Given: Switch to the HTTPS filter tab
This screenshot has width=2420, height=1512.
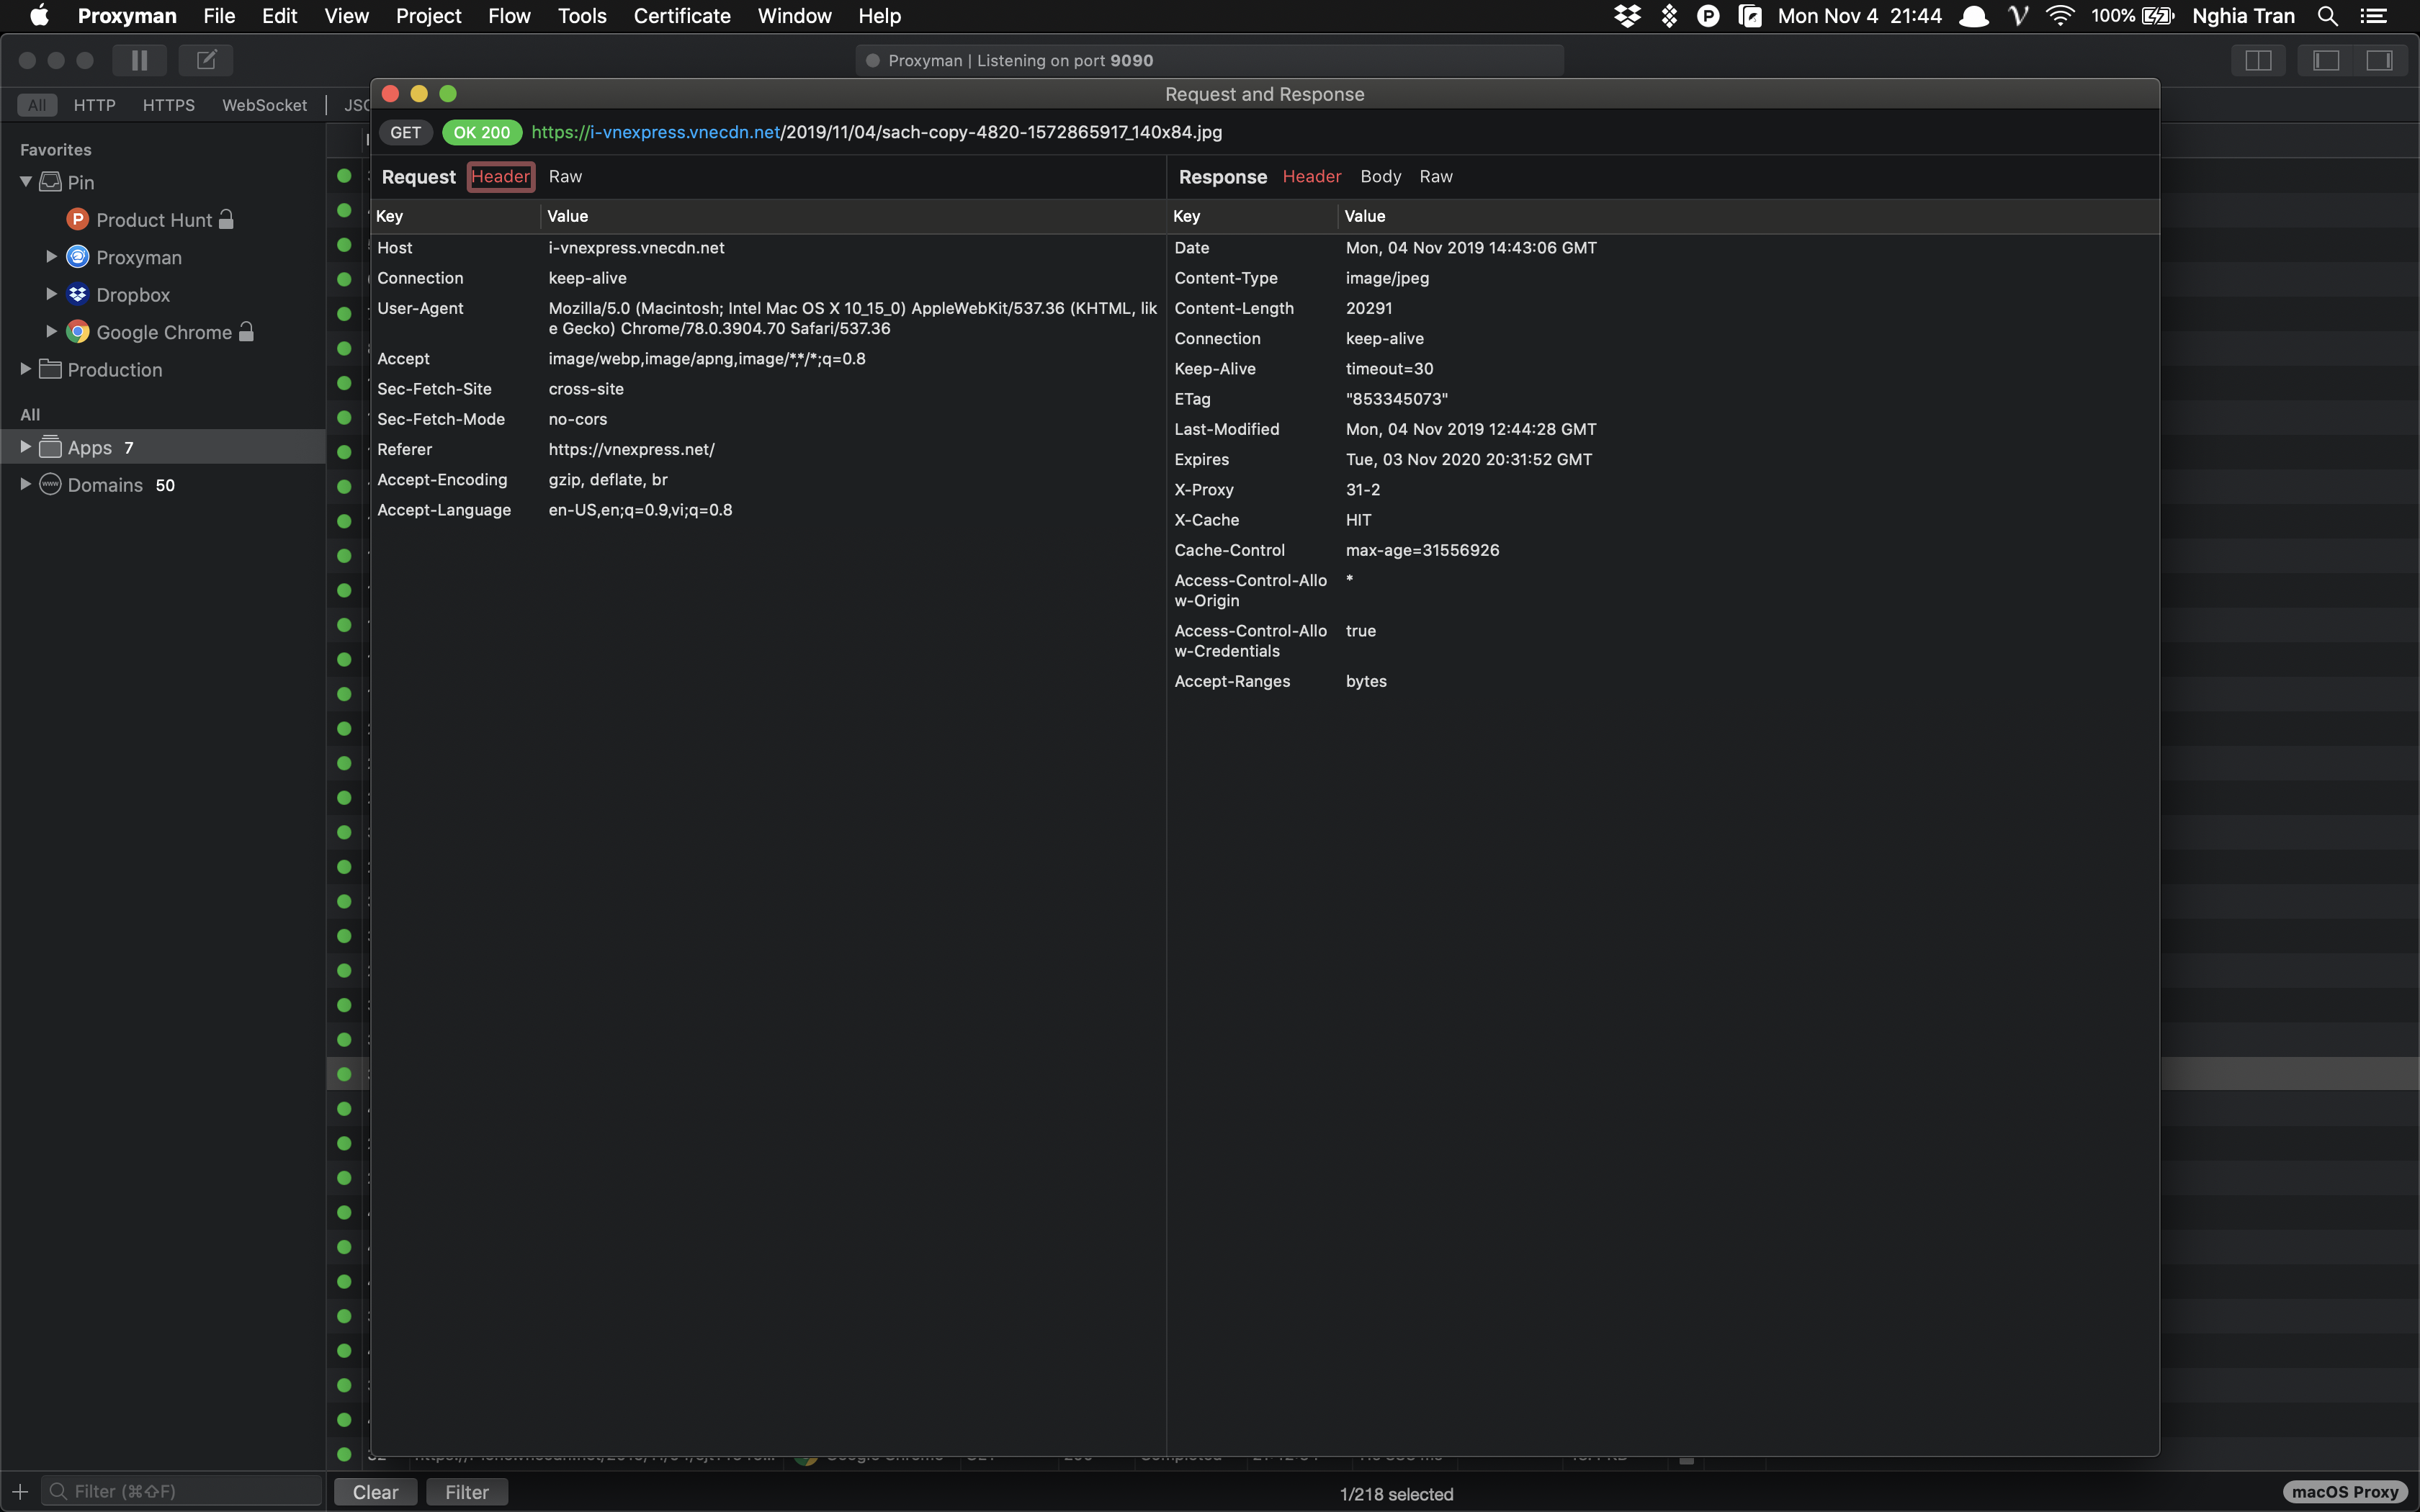Looking at the screenshot, I should [x=168, y=104].
